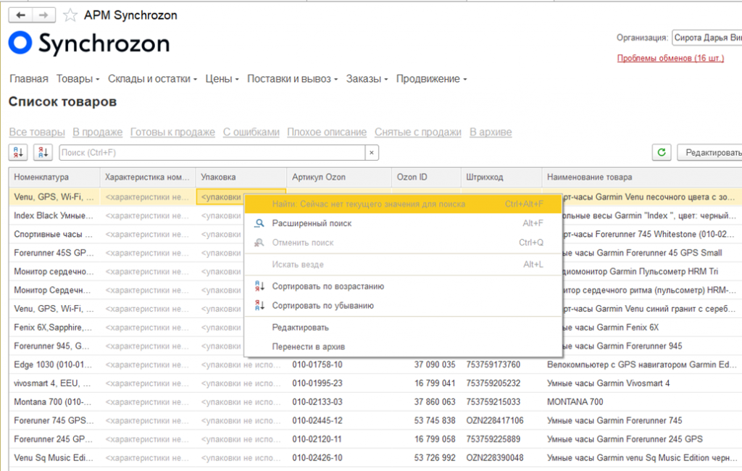Switch to Снятые с продажи filter
The image size is (742, 471).
pyautogui.click(x=418, y=132)
